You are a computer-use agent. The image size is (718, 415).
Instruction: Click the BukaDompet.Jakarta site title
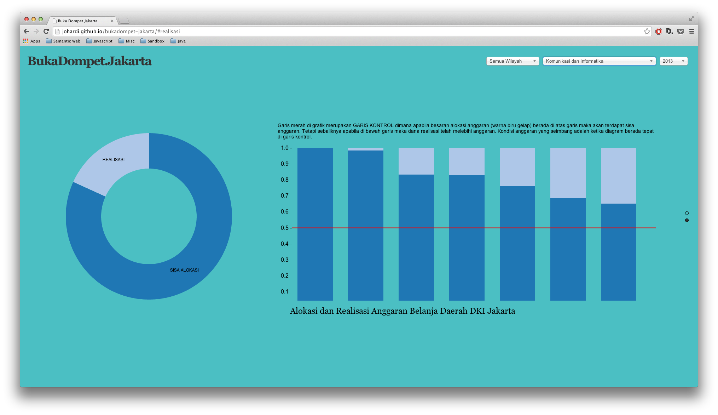(89, 61)
